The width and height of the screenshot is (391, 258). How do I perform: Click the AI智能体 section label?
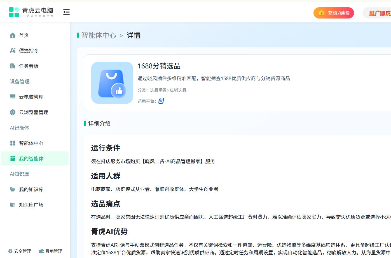pos(19,128)
